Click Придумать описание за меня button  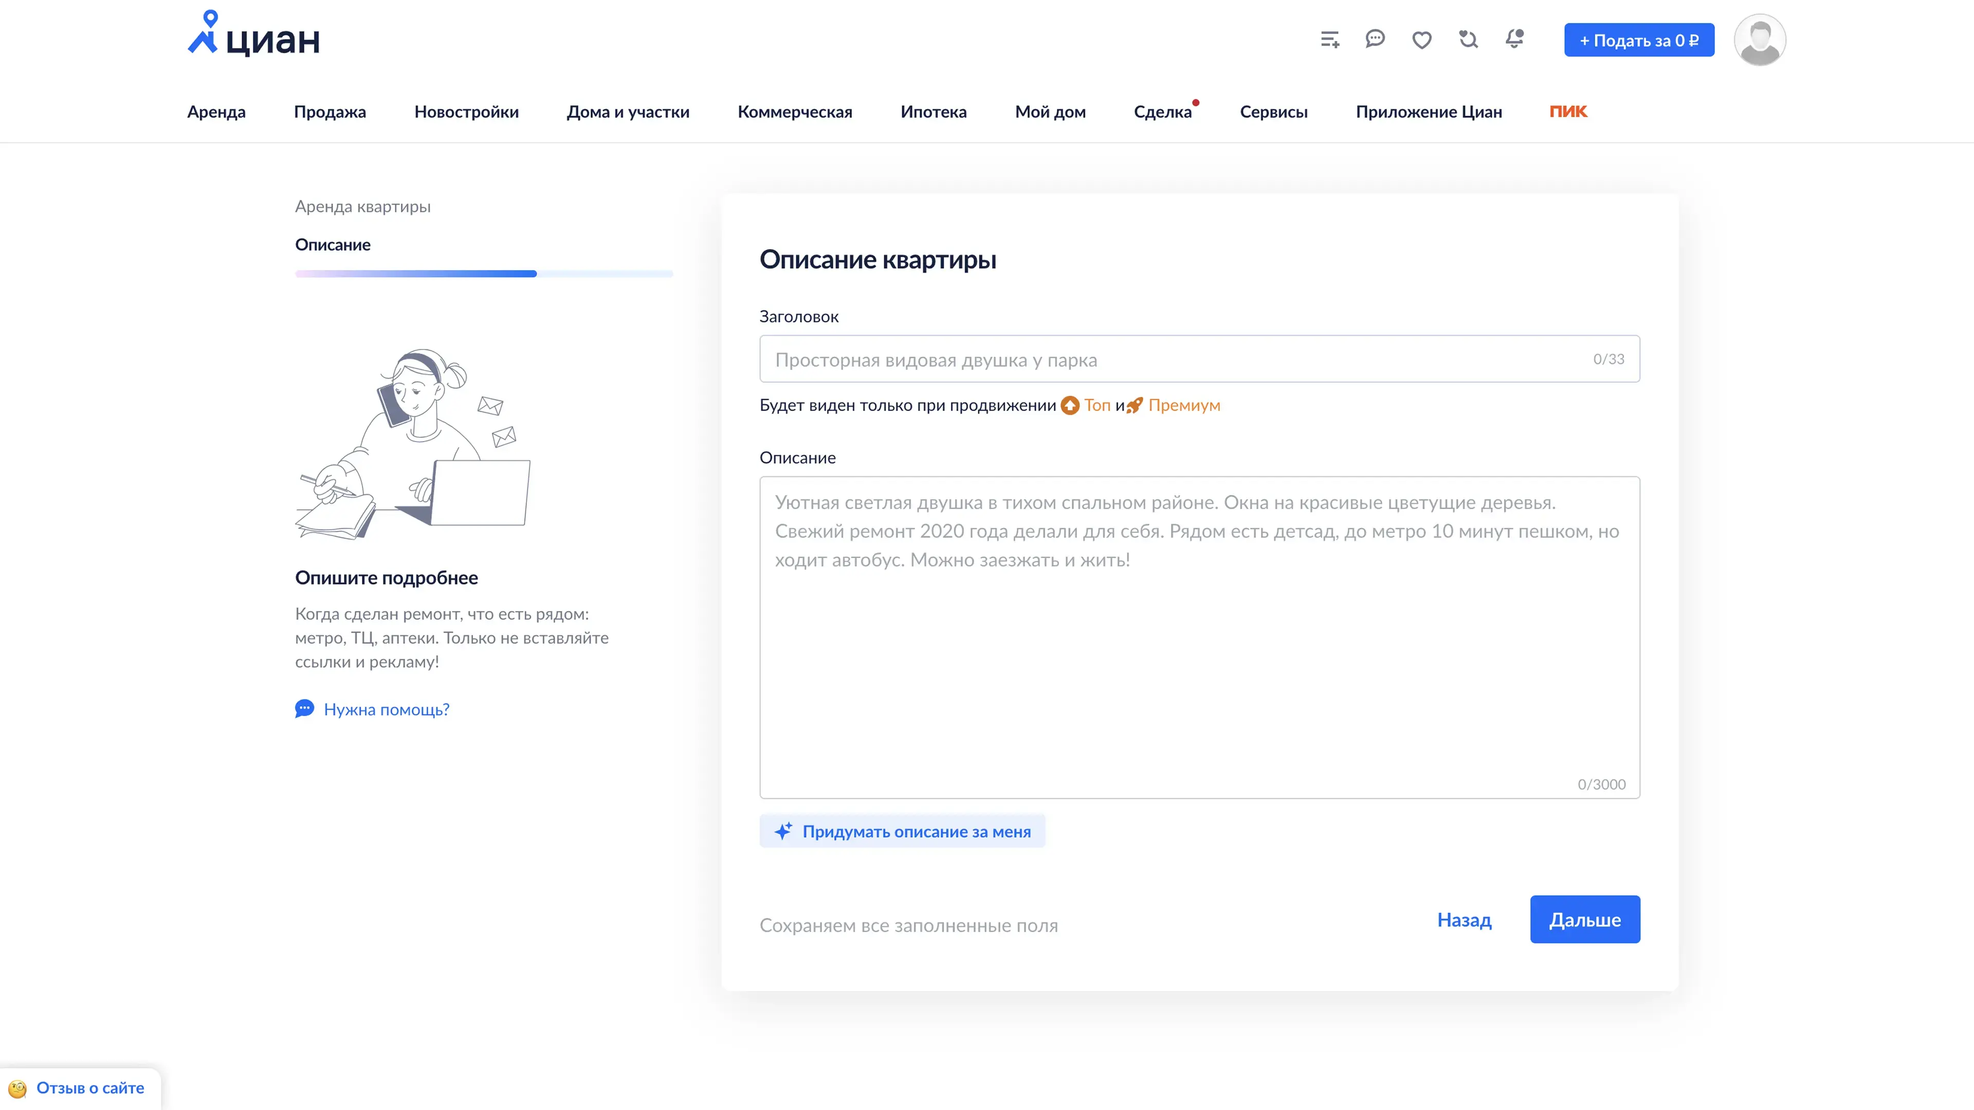click(x=902, y=831)
